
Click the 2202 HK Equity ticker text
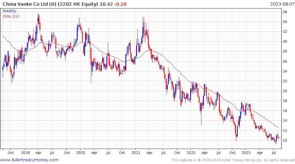coord(78,4)
